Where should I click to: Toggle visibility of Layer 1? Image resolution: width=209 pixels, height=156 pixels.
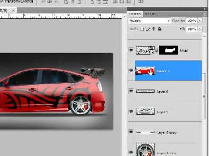pyautogui.click(x=131, y=111)
